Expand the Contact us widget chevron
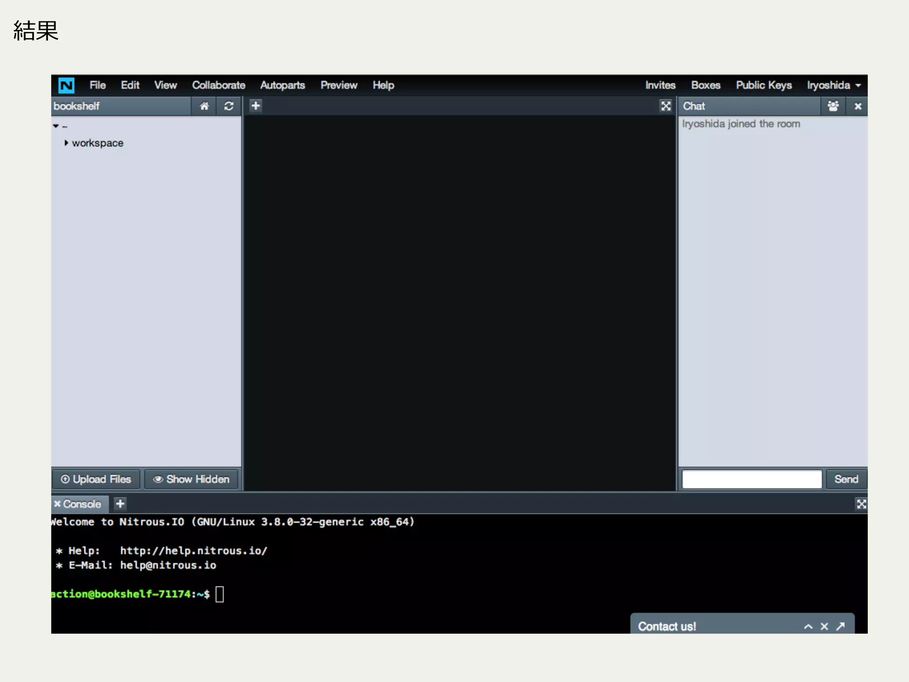Image resolution: width=909 pixels, height=682 pixels. (808, 626)
